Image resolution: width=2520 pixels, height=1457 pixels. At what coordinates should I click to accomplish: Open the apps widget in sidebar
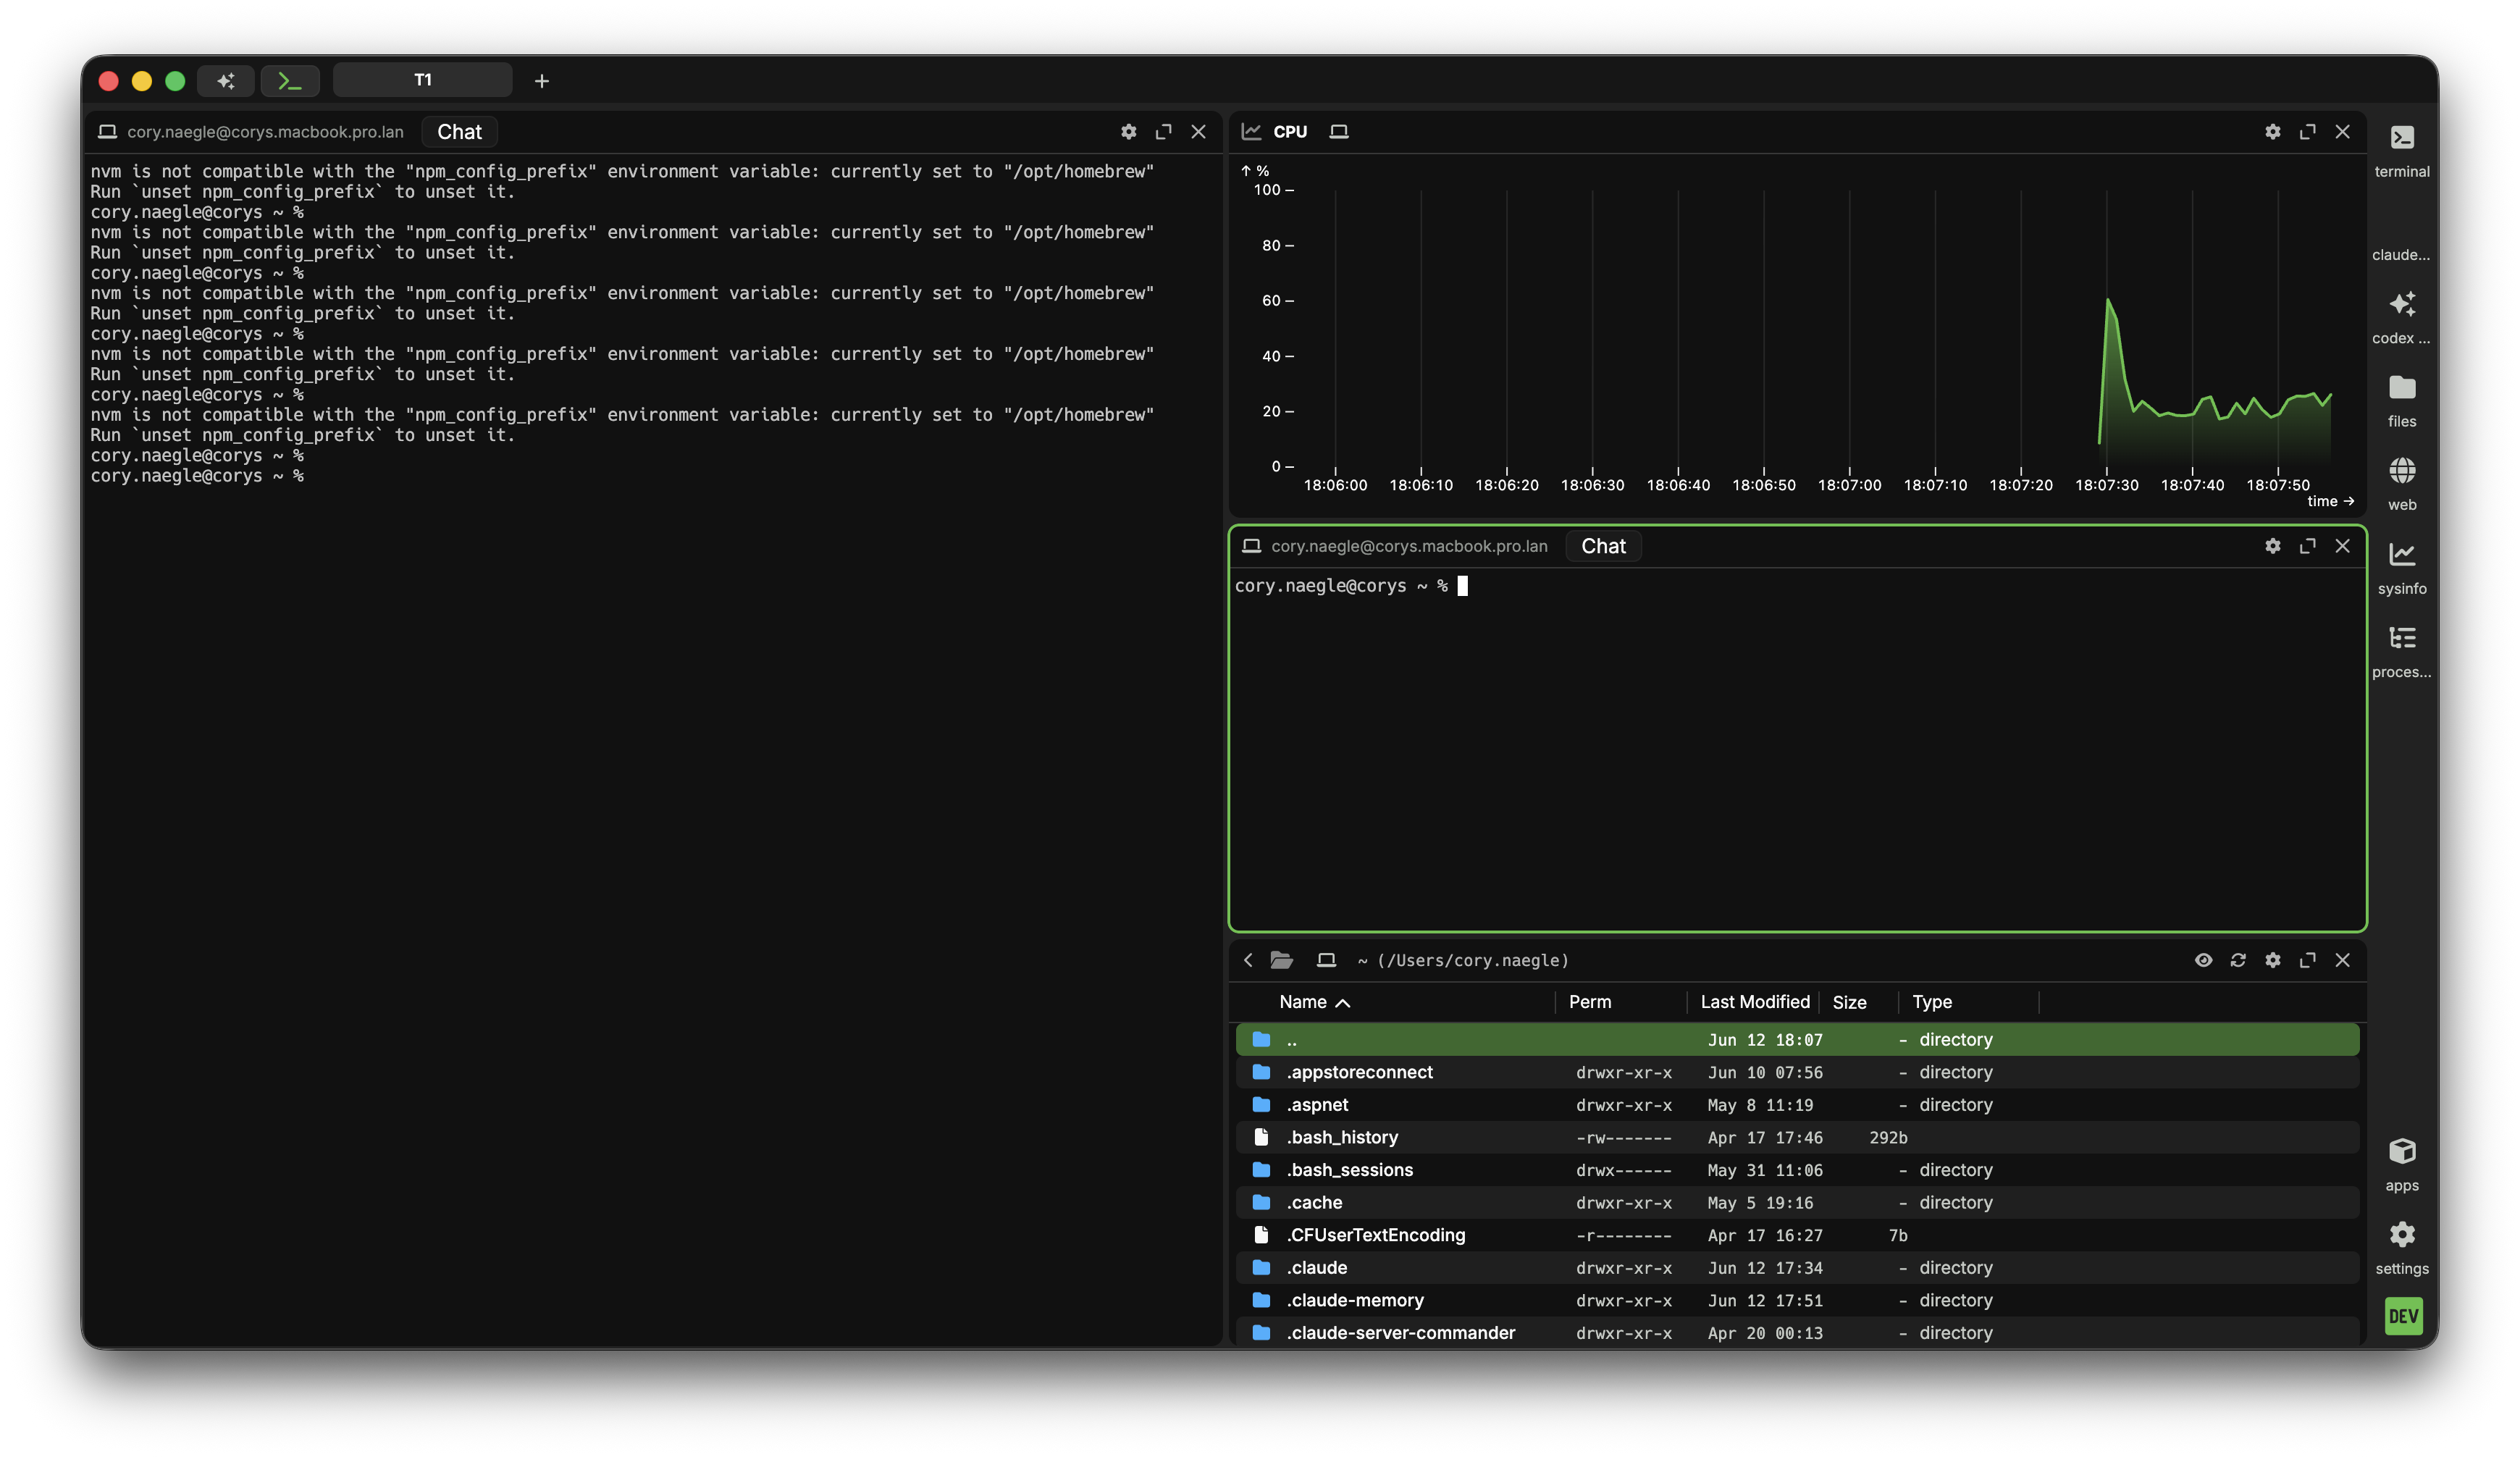tap(2401, 1165)
